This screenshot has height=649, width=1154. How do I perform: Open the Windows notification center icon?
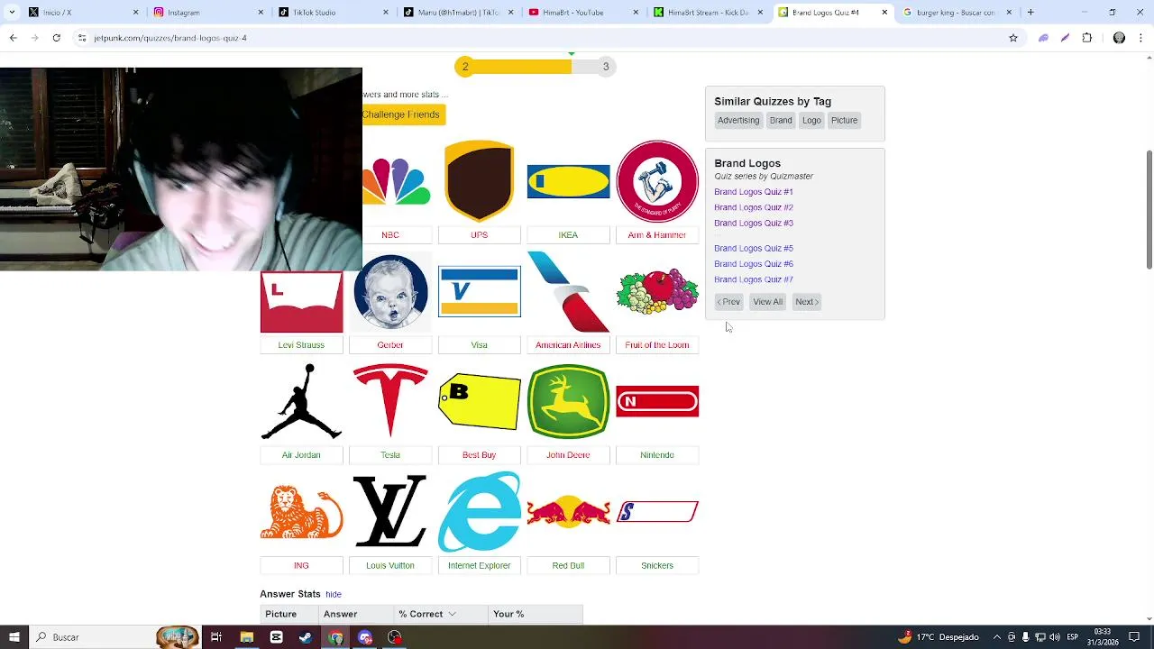(1134, 637)
